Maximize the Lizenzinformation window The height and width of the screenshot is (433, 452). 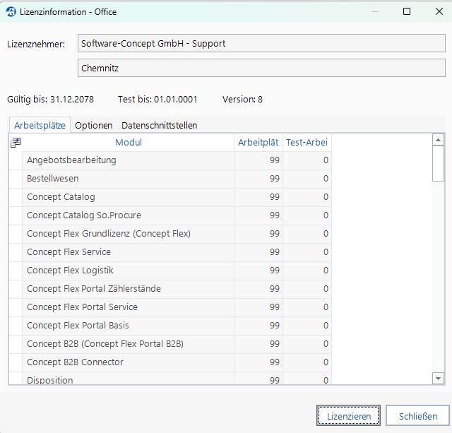click(x=407, y=11)
